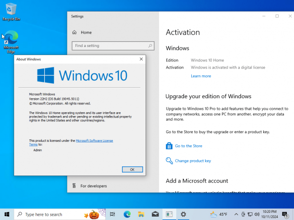Click the Add a Microsoft account heading

pos(197,181)
